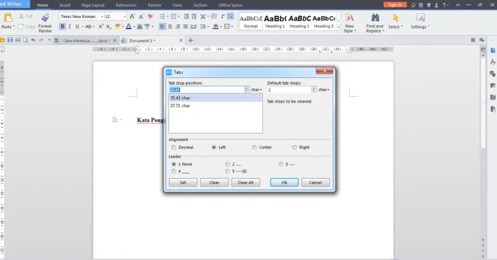Screen dimensions: 497x260
Task: Apply Italic formatting from ribbon
Action: pyautogui.click(x=70, y=26)
